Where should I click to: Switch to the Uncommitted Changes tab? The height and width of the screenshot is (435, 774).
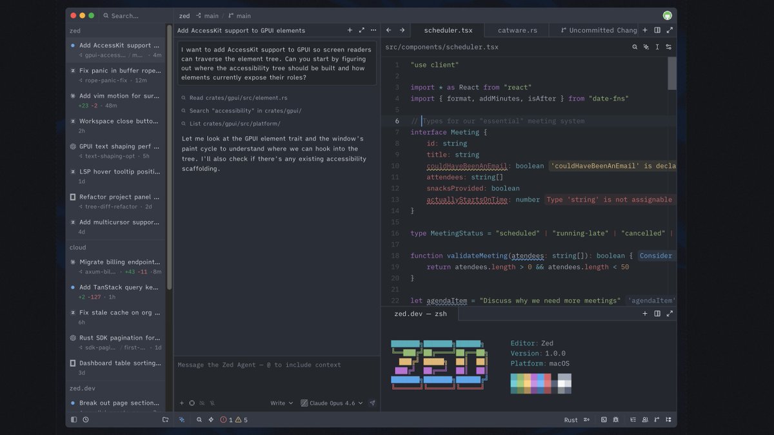point(595,30)
